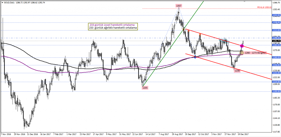Click the '12 Oct 2017' date on time axis
The height and width of the screenshot is (137, 281).
pos(204,134)
